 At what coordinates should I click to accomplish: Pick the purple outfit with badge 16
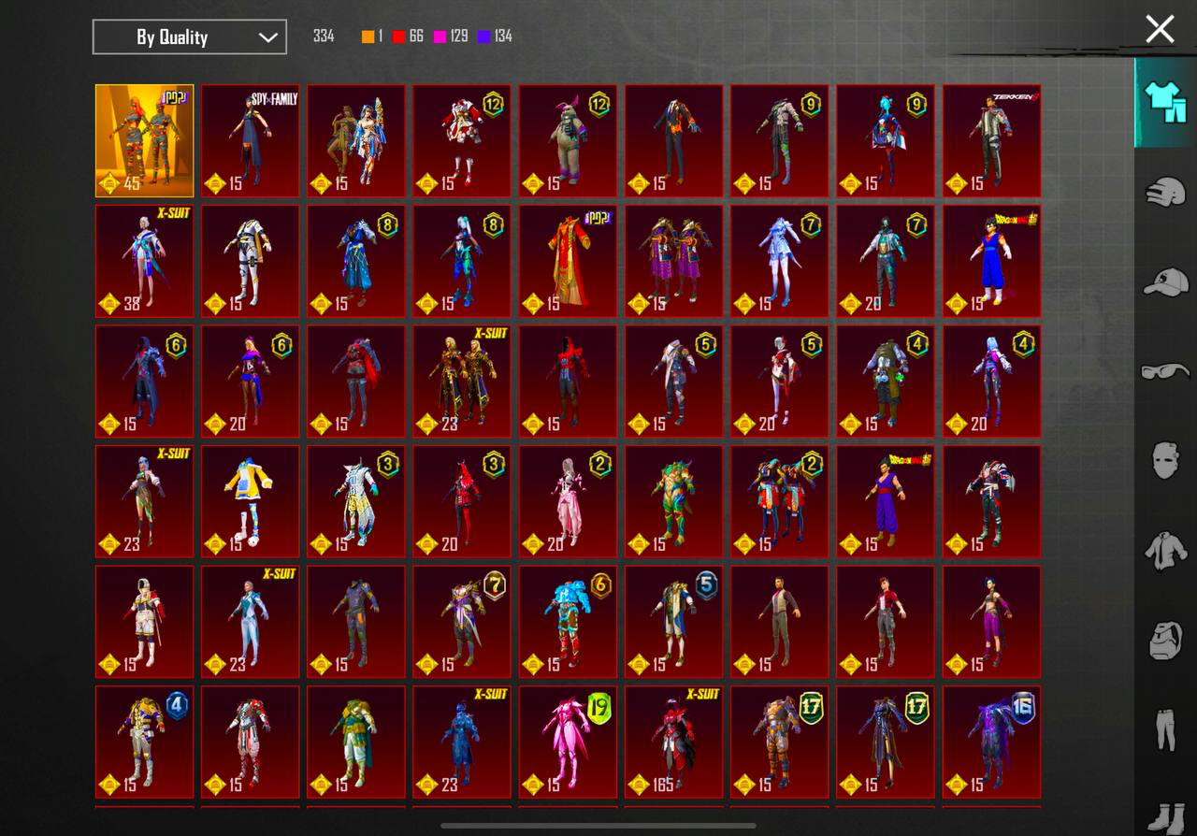(x=992, y=742)
